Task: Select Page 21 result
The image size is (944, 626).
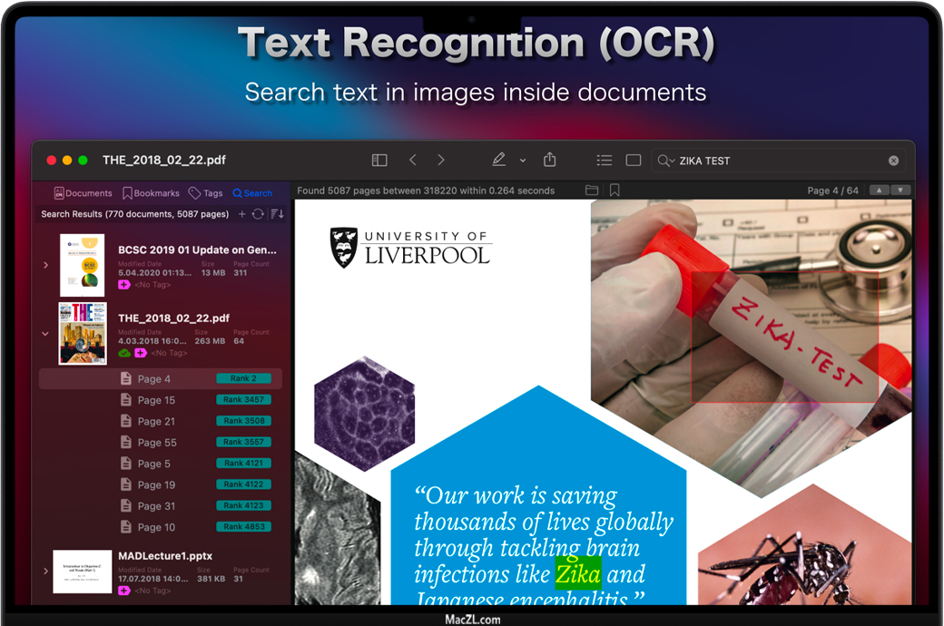Action: (160, 421)
